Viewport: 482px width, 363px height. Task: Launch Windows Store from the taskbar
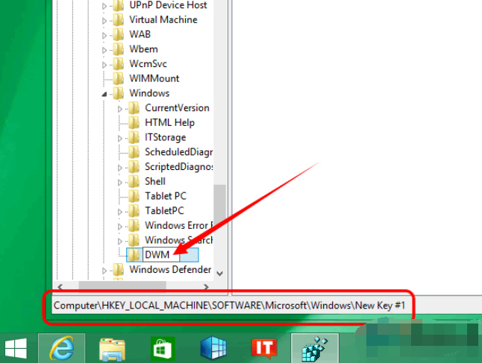(163, 348)
